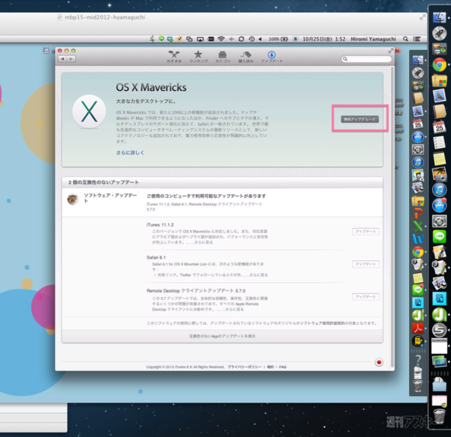Open Chrome in the remote inner dock

(418, 252)
